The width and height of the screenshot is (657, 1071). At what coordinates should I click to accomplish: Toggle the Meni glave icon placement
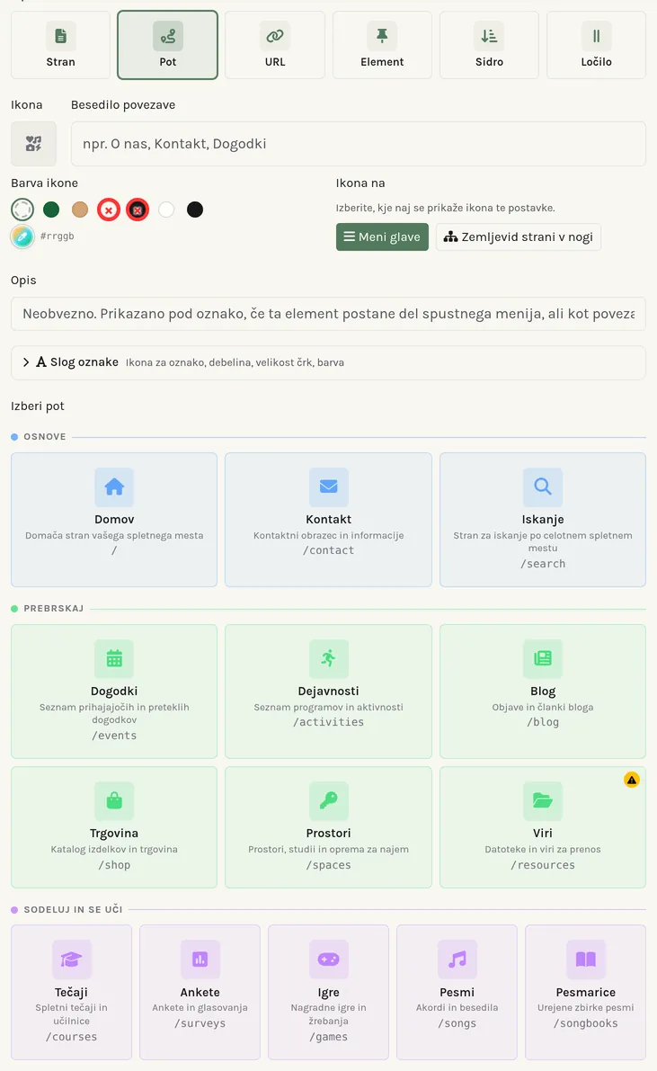[382, 237]
